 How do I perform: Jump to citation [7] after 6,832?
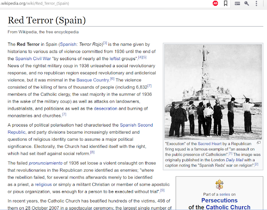point(149,86)
